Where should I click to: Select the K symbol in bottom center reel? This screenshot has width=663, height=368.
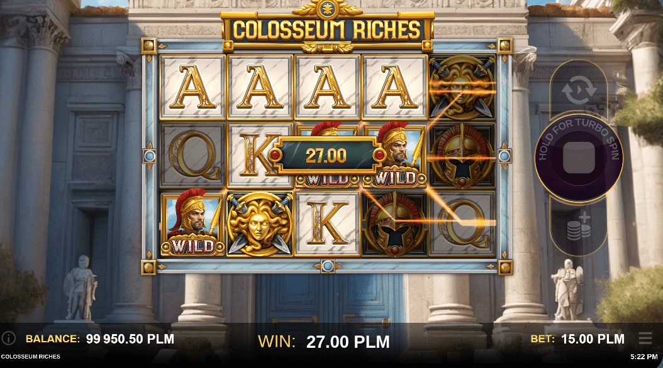point(327,224)
